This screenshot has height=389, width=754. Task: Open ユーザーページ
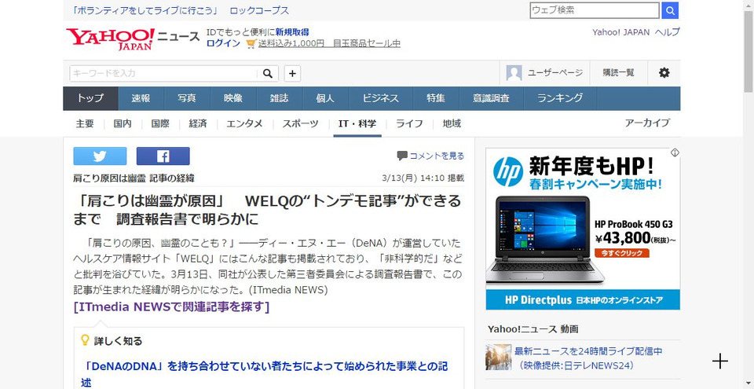pos(555,73)
